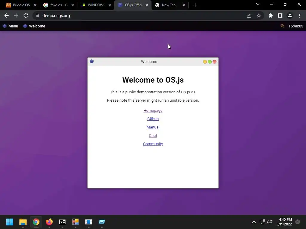Screen dimensions: 306x229
Task: Close the OS.js Official tab
Action: click(146, 5)
